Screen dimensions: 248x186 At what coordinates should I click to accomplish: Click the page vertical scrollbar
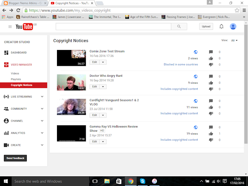point(246,84)
